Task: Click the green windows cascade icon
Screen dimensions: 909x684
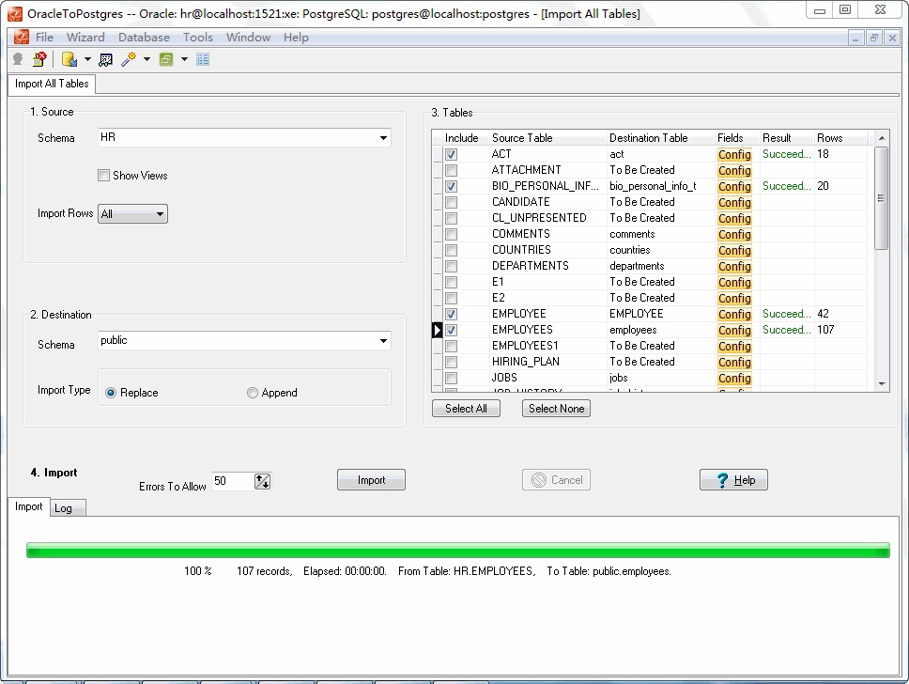Action: (x=166, y=59)
